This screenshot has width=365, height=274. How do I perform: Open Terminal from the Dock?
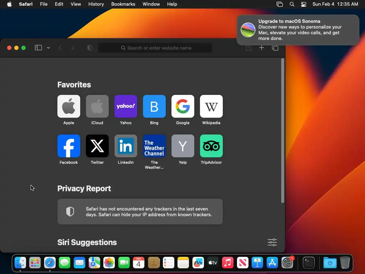point(308,263)
